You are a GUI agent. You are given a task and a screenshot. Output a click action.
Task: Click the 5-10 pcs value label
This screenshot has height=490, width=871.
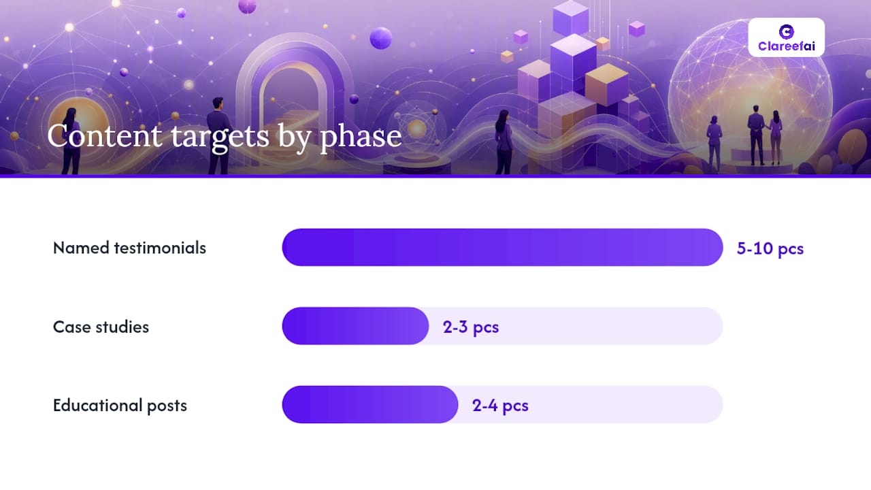770,248
